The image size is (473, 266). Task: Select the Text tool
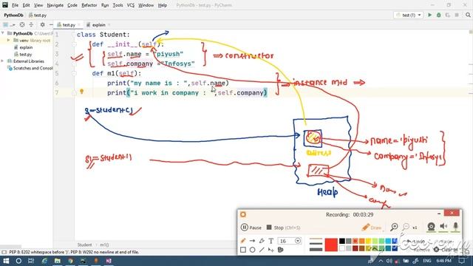tap(271, 241)
